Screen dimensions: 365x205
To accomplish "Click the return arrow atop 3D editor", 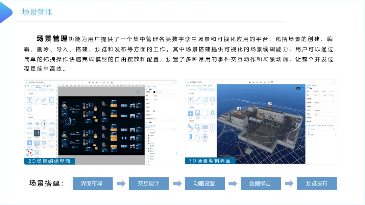I will click(334, 82).
